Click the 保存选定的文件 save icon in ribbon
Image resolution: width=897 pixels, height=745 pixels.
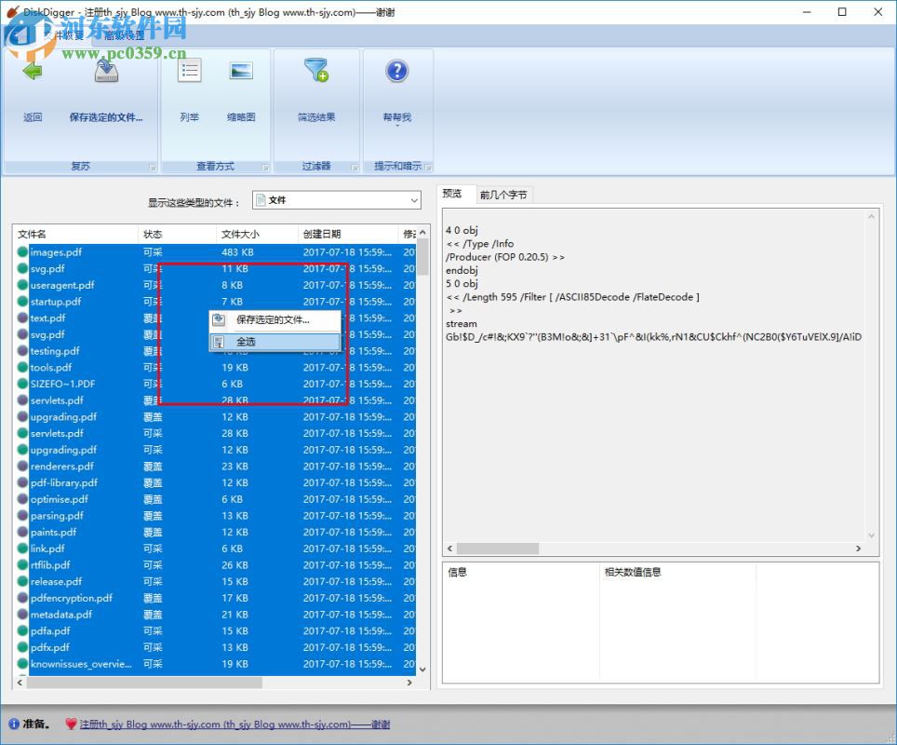coord(105,70)
